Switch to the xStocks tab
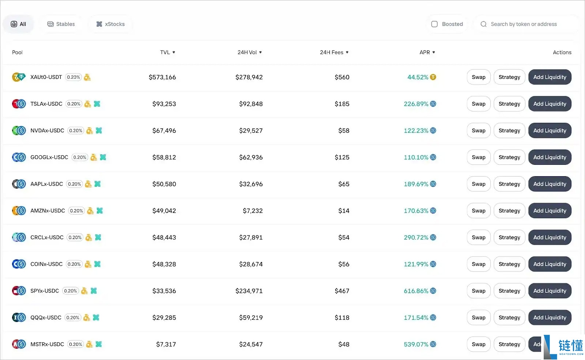Screen dimensions: 585x360 pos(110,24)
